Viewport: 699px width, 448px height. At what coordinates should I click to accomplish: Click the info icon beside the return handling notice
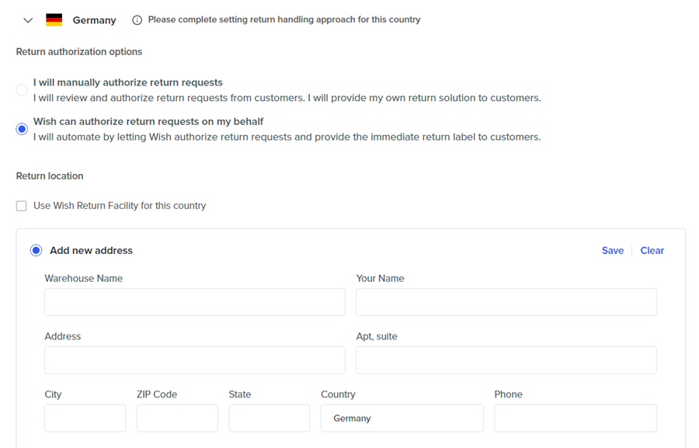(137, 20)
